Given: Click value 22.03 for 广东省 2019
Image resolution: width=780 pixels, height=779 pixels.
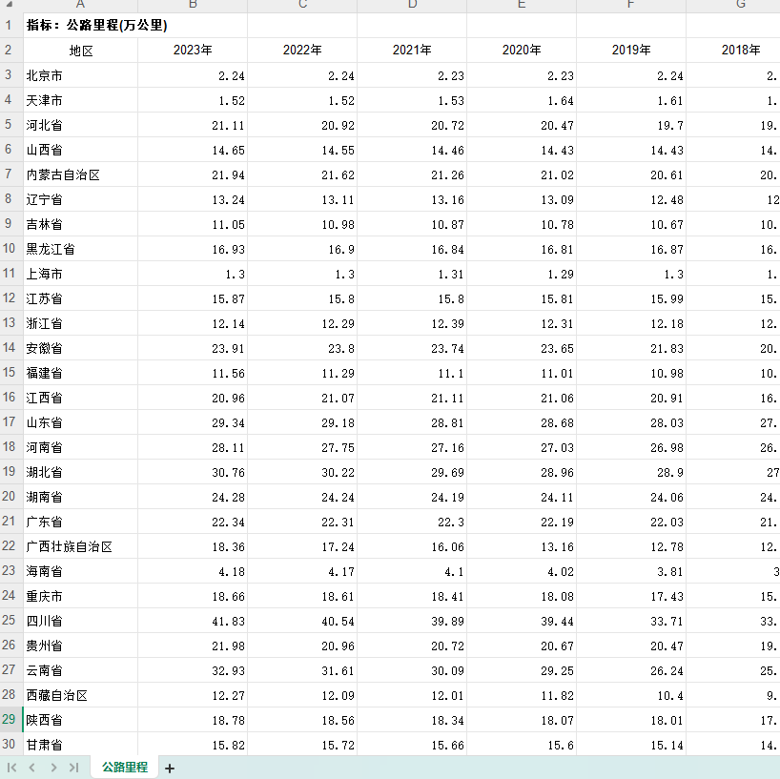Looking at the screenshot, I should [631, 522].
